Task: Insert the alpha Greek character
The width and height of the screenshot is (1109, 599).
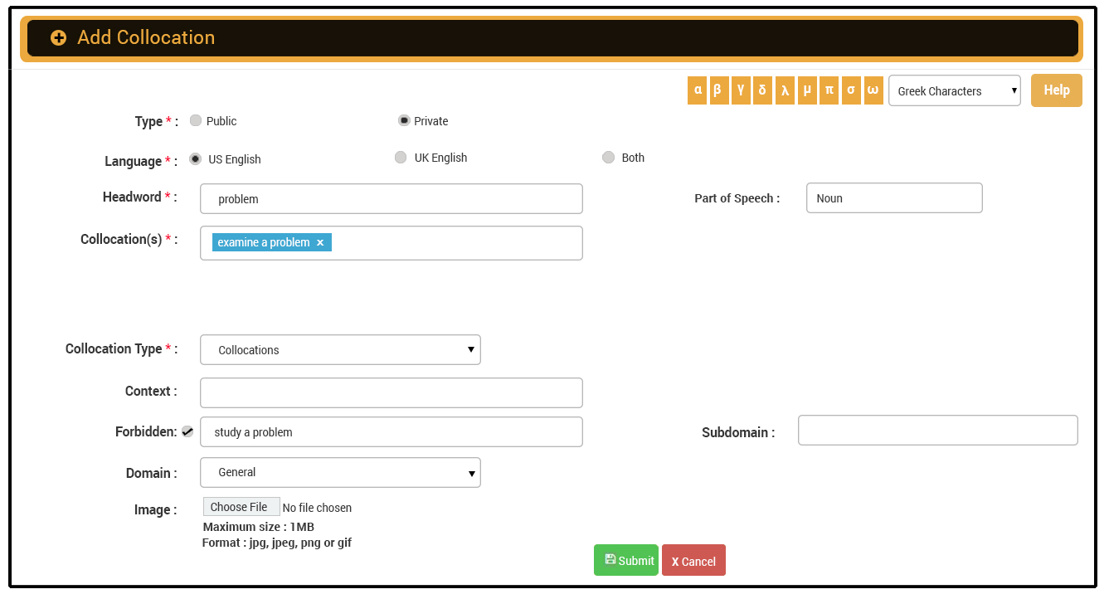Action: (x=697, y=90)
